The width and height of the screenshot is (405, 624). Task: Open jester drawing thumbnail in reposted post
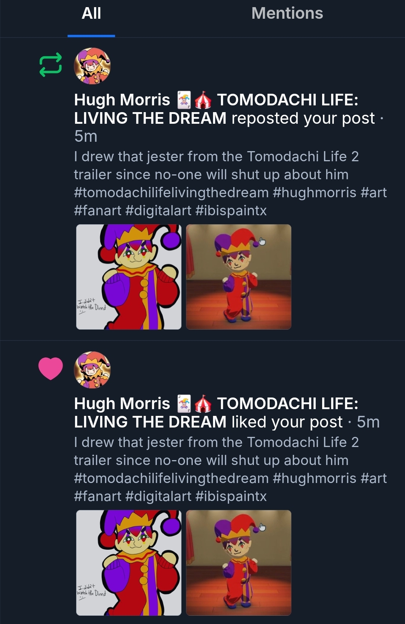click(129, 277)
